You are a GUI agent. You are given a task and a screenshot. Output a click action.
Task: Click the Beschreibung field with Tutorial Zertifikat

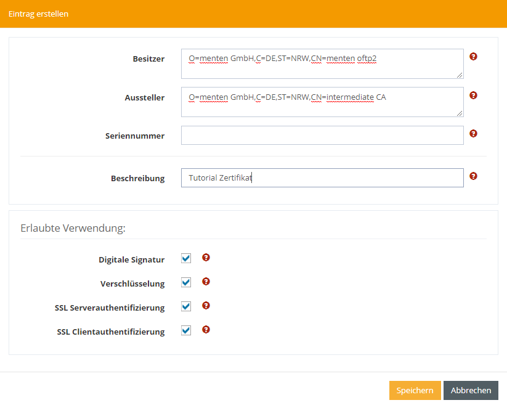(322, 178)
